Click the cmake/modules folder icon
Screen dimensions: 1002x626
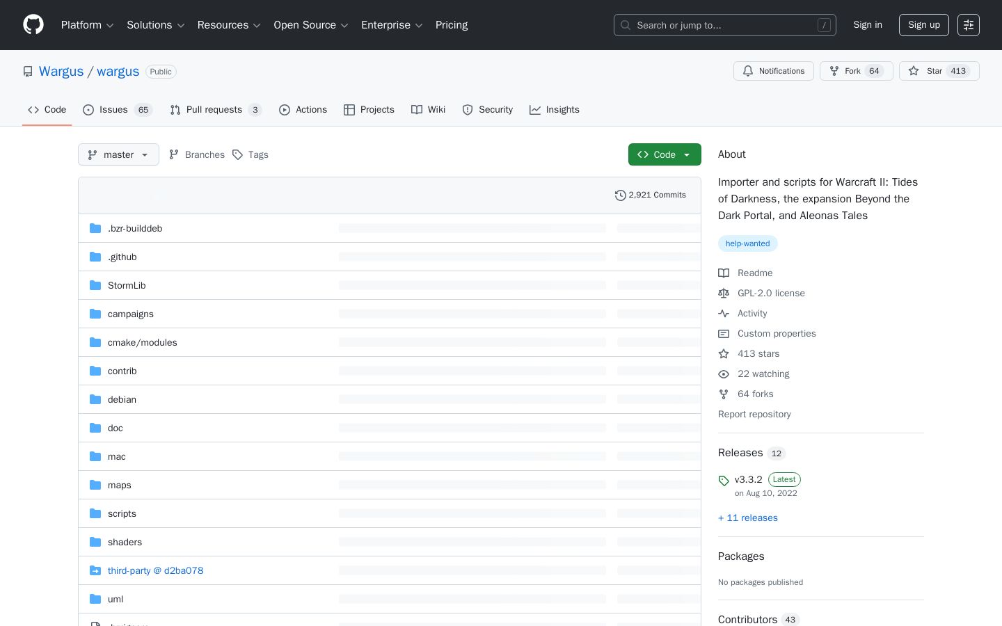tap(95, 342)
